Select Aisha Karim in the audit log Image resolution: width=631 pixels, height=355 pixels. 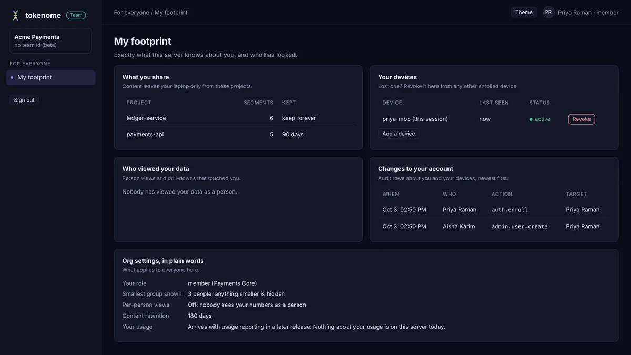[459, 227]
